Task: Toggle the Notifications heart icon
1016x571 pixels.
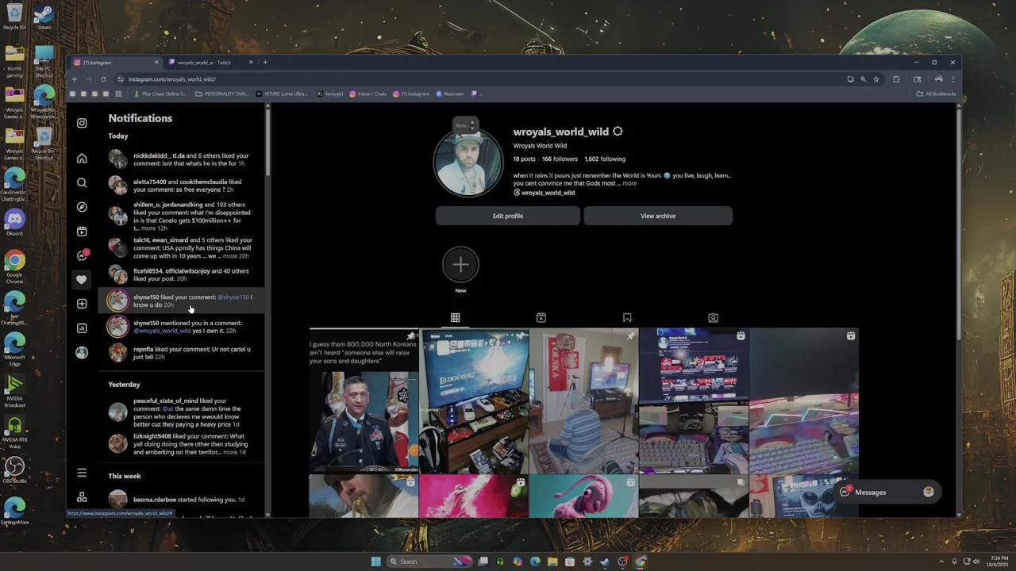Action: tap(82, 279)
